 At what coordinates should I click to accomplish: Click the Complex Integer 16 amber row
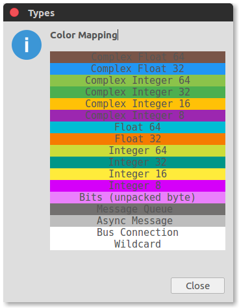tap(138, 104)
